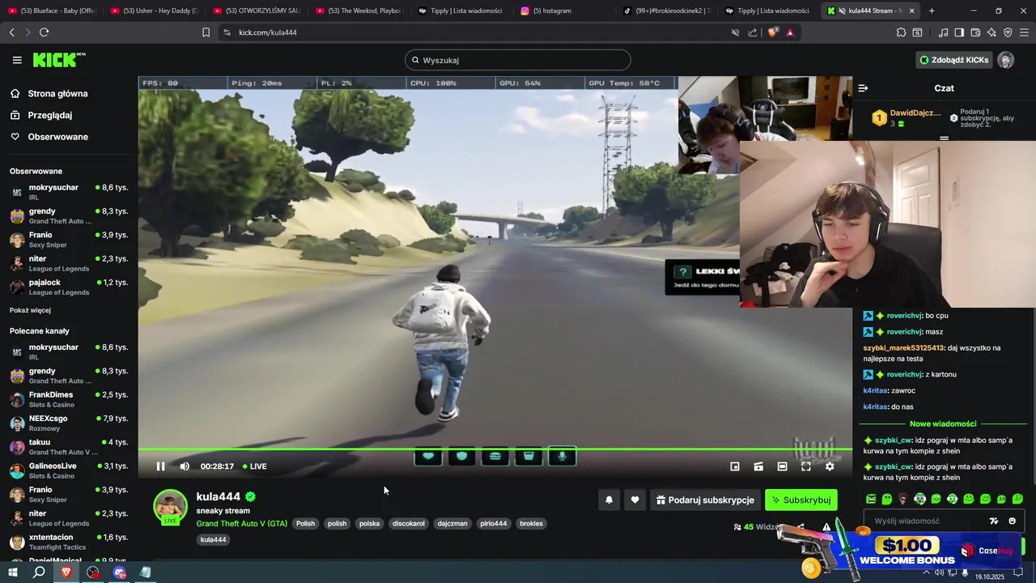
Task: Bookmark this page icon
Action: tap(206, 32)
